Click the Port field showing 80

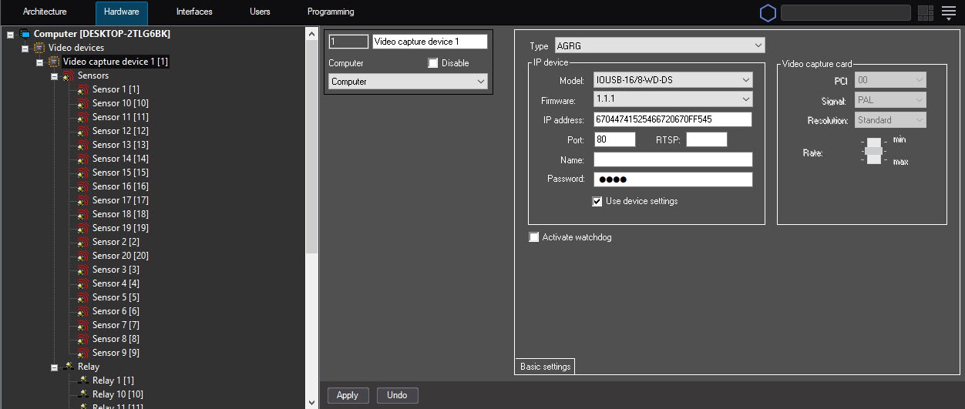coord(614,139)
